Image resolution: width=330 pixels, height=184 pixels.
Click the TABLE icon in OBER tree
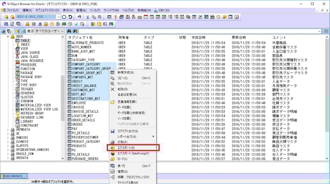tap(17, 40)
